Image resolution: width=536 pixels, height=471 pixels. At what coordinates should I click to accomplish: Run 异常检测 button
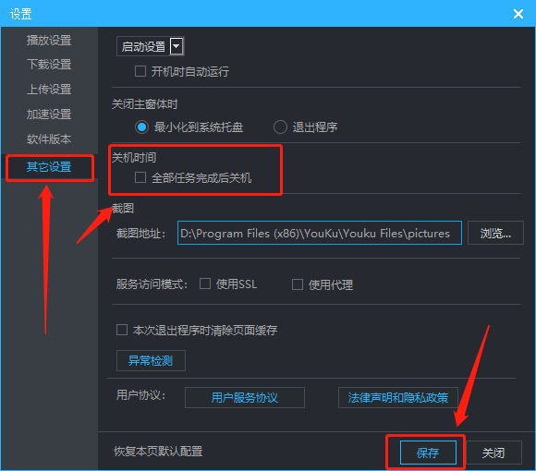coord(151,360)
